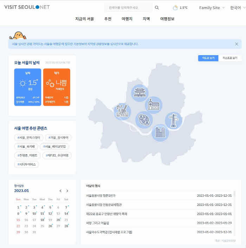Click the skyscraper buildings icon on the map
Viewport: 246px width, 248px height.
160,132
